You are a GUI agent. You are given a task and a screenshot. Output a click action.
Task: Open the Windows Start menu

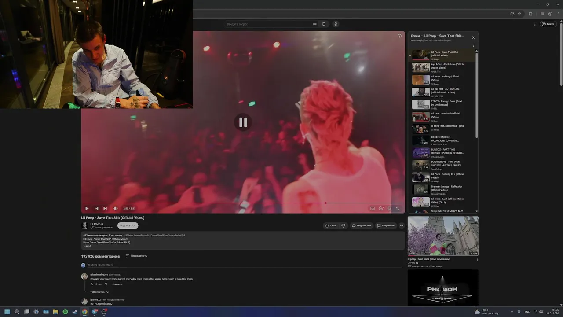pos(7,312)
